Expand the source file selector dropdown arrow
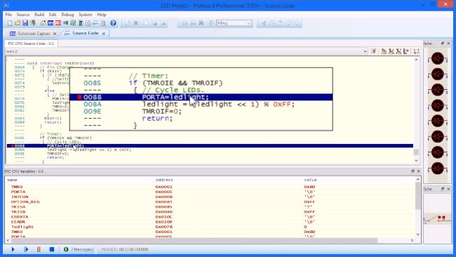Image resolution: width=456 pixels, height=257 pixels. [x=366, y=51]
